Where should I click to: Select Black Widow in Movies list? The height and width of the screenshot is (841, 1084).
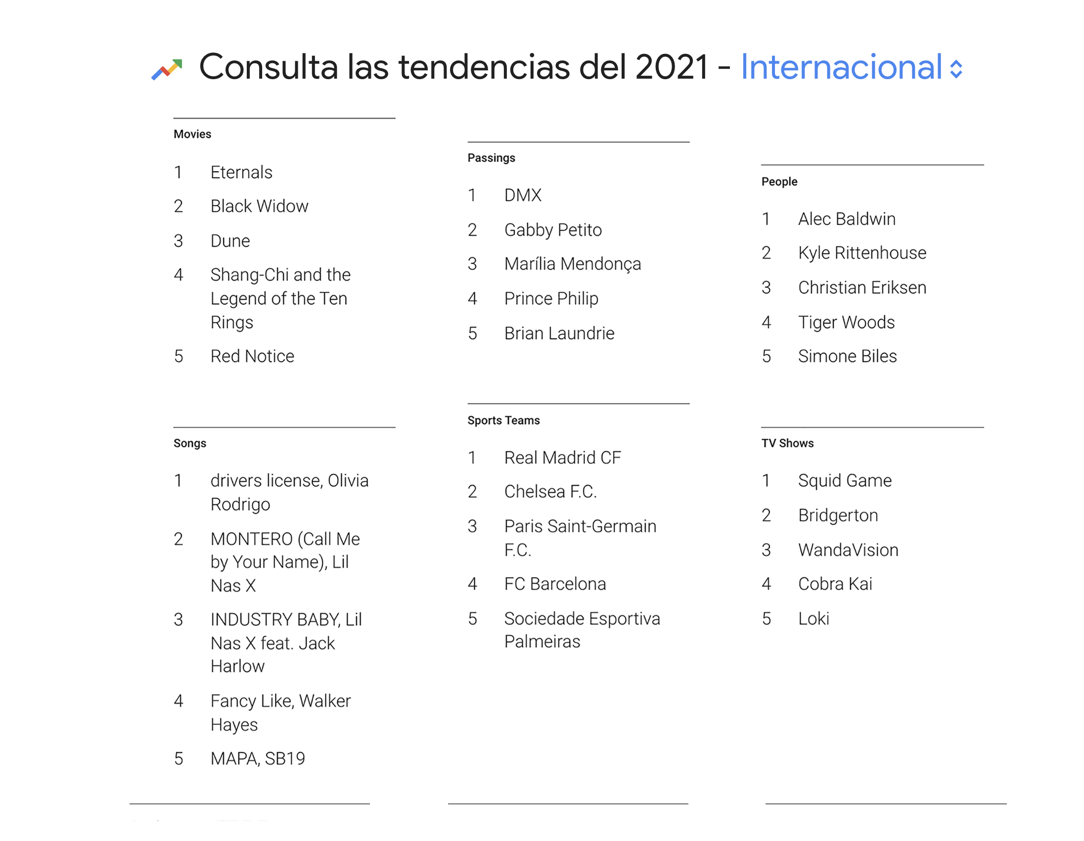pos(259,206)
